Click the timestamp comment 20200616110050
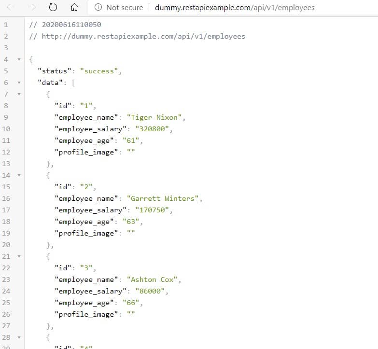The height and width of the screenshot is (349, 378). click(71, 25)
